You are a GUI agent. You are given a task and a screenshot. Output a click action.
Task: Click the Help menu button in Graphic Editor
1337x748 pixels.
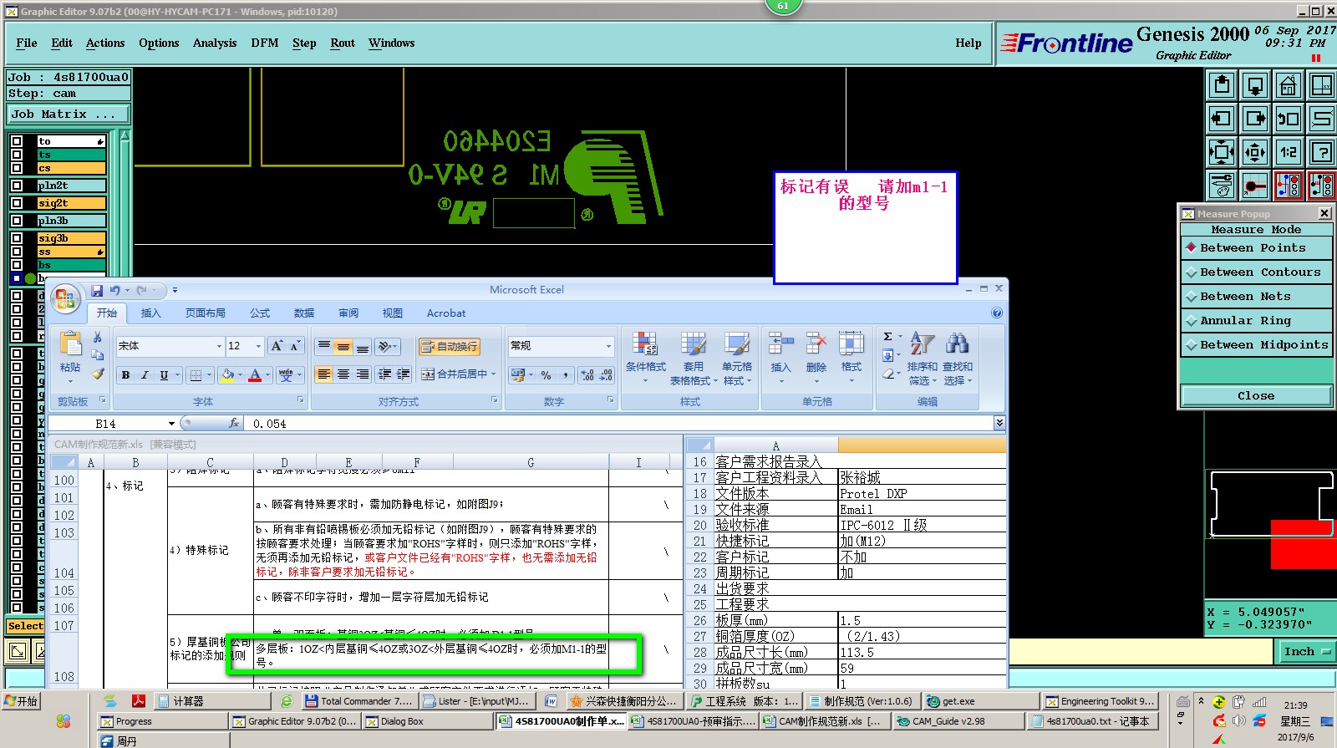[x=968, y=43]
